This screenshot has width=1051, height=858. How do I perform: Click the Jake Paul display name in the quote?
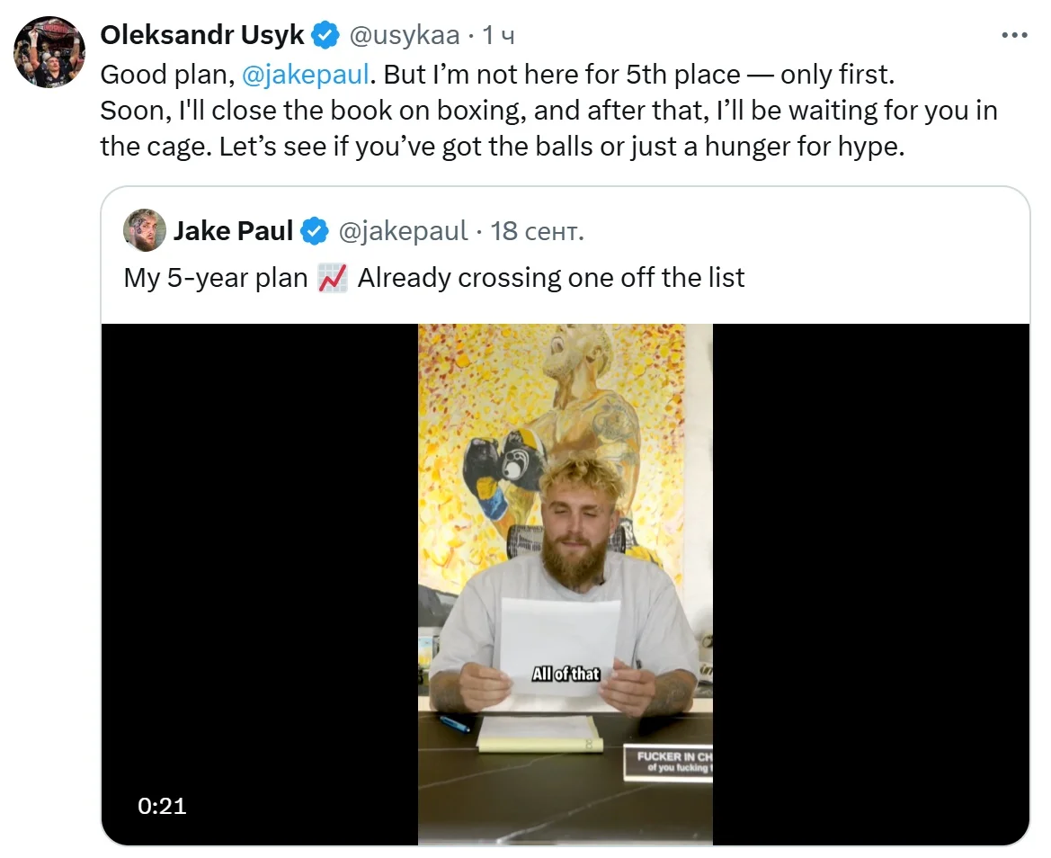pos(233,231)
